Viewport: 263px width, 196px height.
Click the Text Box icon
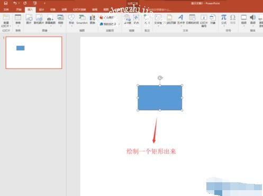(158, 17)
